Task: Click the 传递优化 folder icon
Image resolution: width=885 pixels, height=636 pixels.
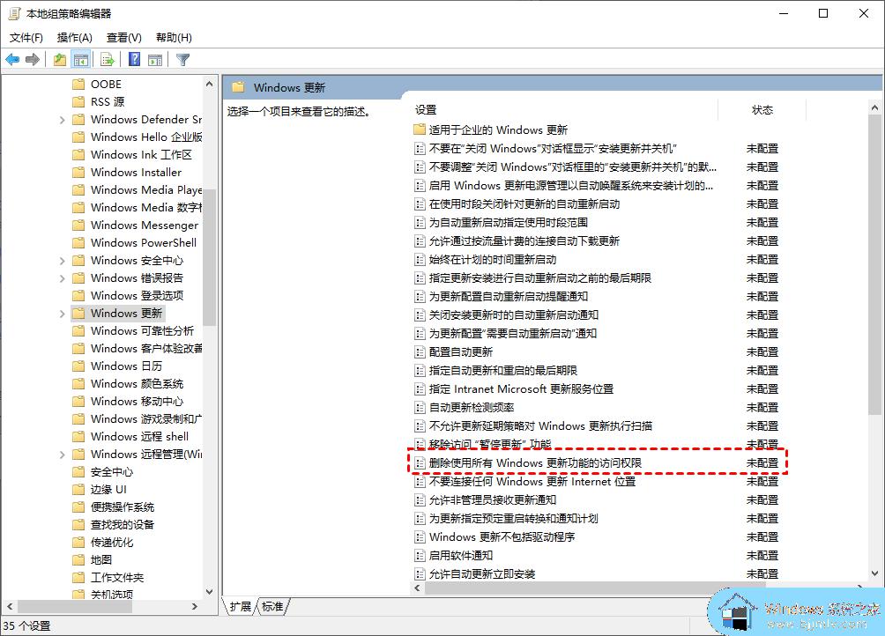Action: click(x=79, y=543)
